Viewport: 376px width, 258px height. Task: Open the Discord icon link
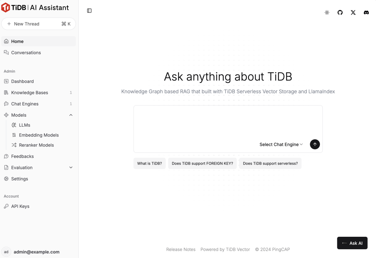pyautogui.click(x=366, y=13)
